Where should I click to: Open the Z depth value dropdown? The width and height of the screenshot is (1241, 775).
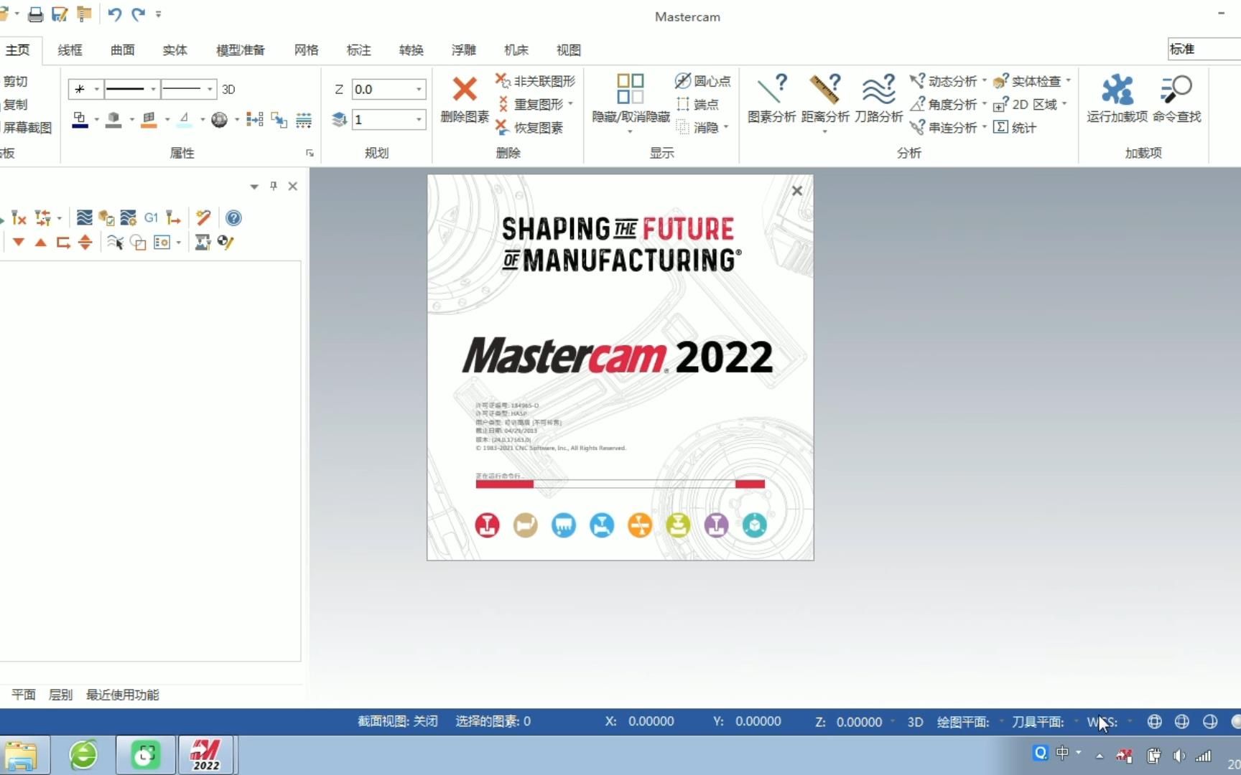click(x=419, y=90)
